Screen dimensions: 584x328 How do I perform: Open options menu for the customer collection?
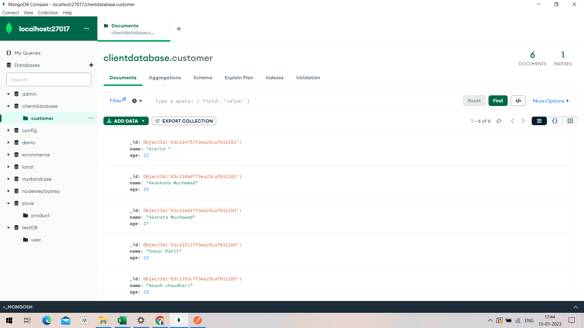pos(91,118)
